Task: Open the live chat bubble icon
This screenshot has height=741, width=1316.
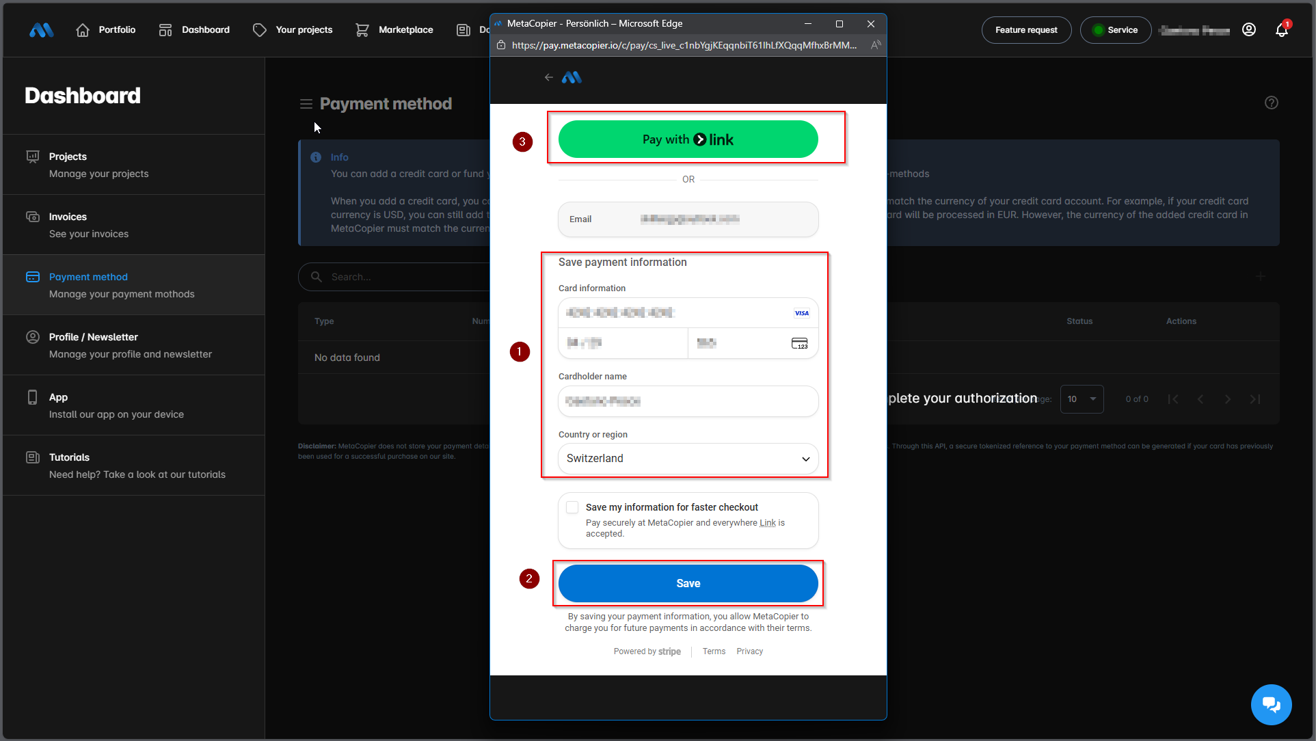Action: pyautogui.click(x=1271, y=704)
